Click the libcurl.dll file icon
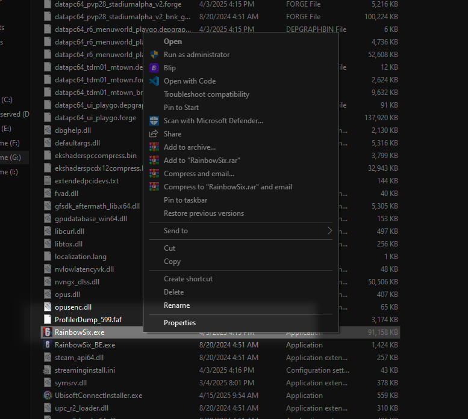Image resolution: width=468 pixels, height=419 pixels. (47, 231)
